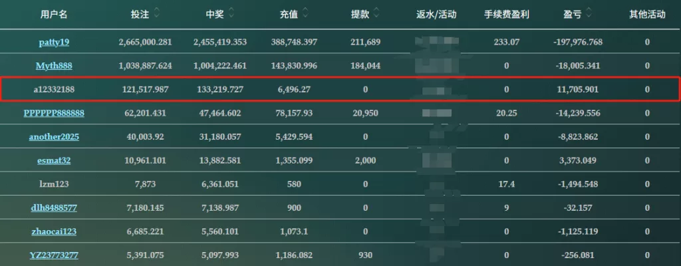This screenshot has width=681, height=266.
Task: Sort by the 盈亏 column arrows
Action: pyautogui.click(x=589, y=14)
